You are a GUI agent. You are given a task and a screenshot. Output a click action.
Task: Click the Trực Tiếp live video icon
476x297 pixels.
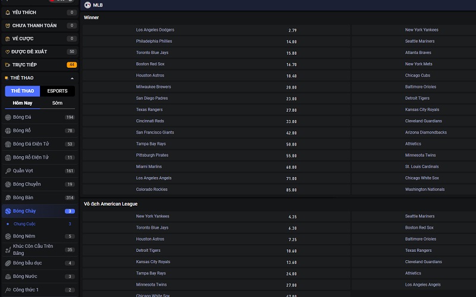point(8,65)
